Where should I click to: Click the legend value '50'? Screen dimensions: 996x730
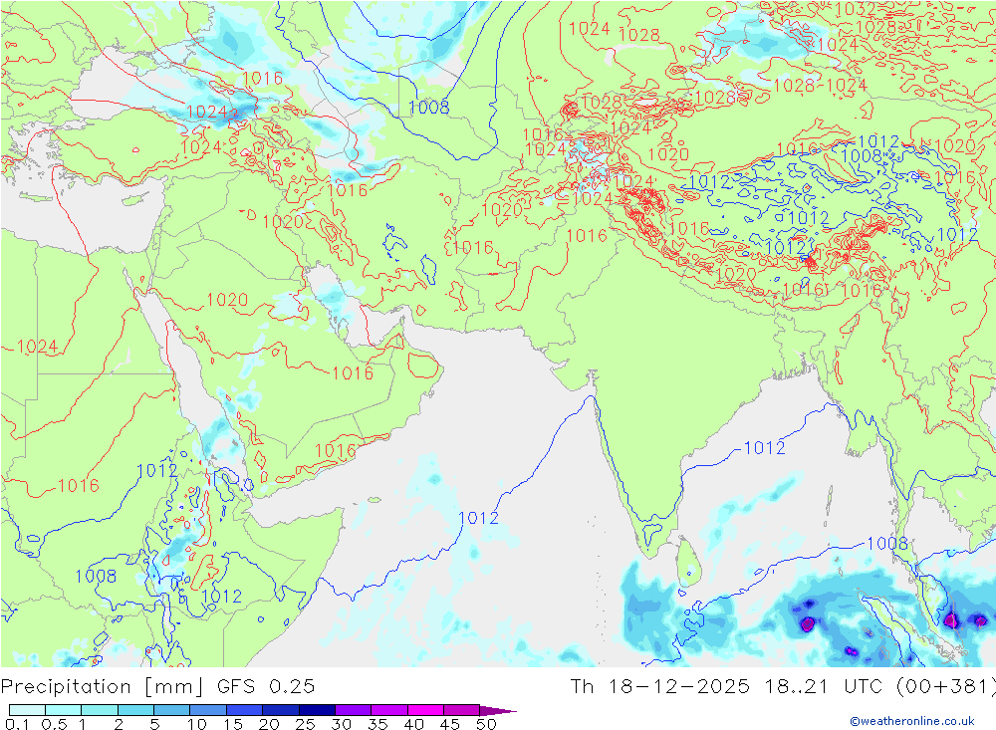486,724
